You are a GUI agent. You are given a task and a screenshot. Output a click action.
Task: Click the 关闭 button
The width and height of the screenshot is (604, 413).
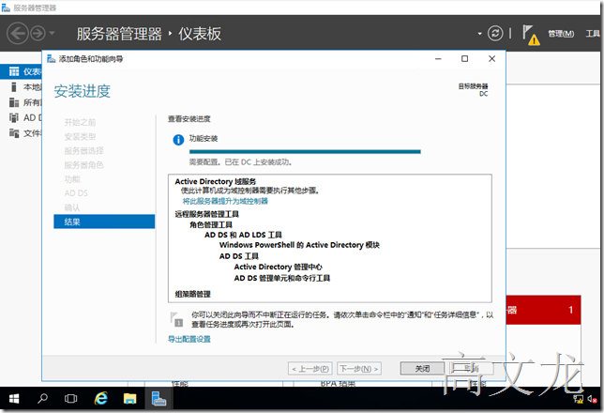pyautogui.click(x=422, y=368)
